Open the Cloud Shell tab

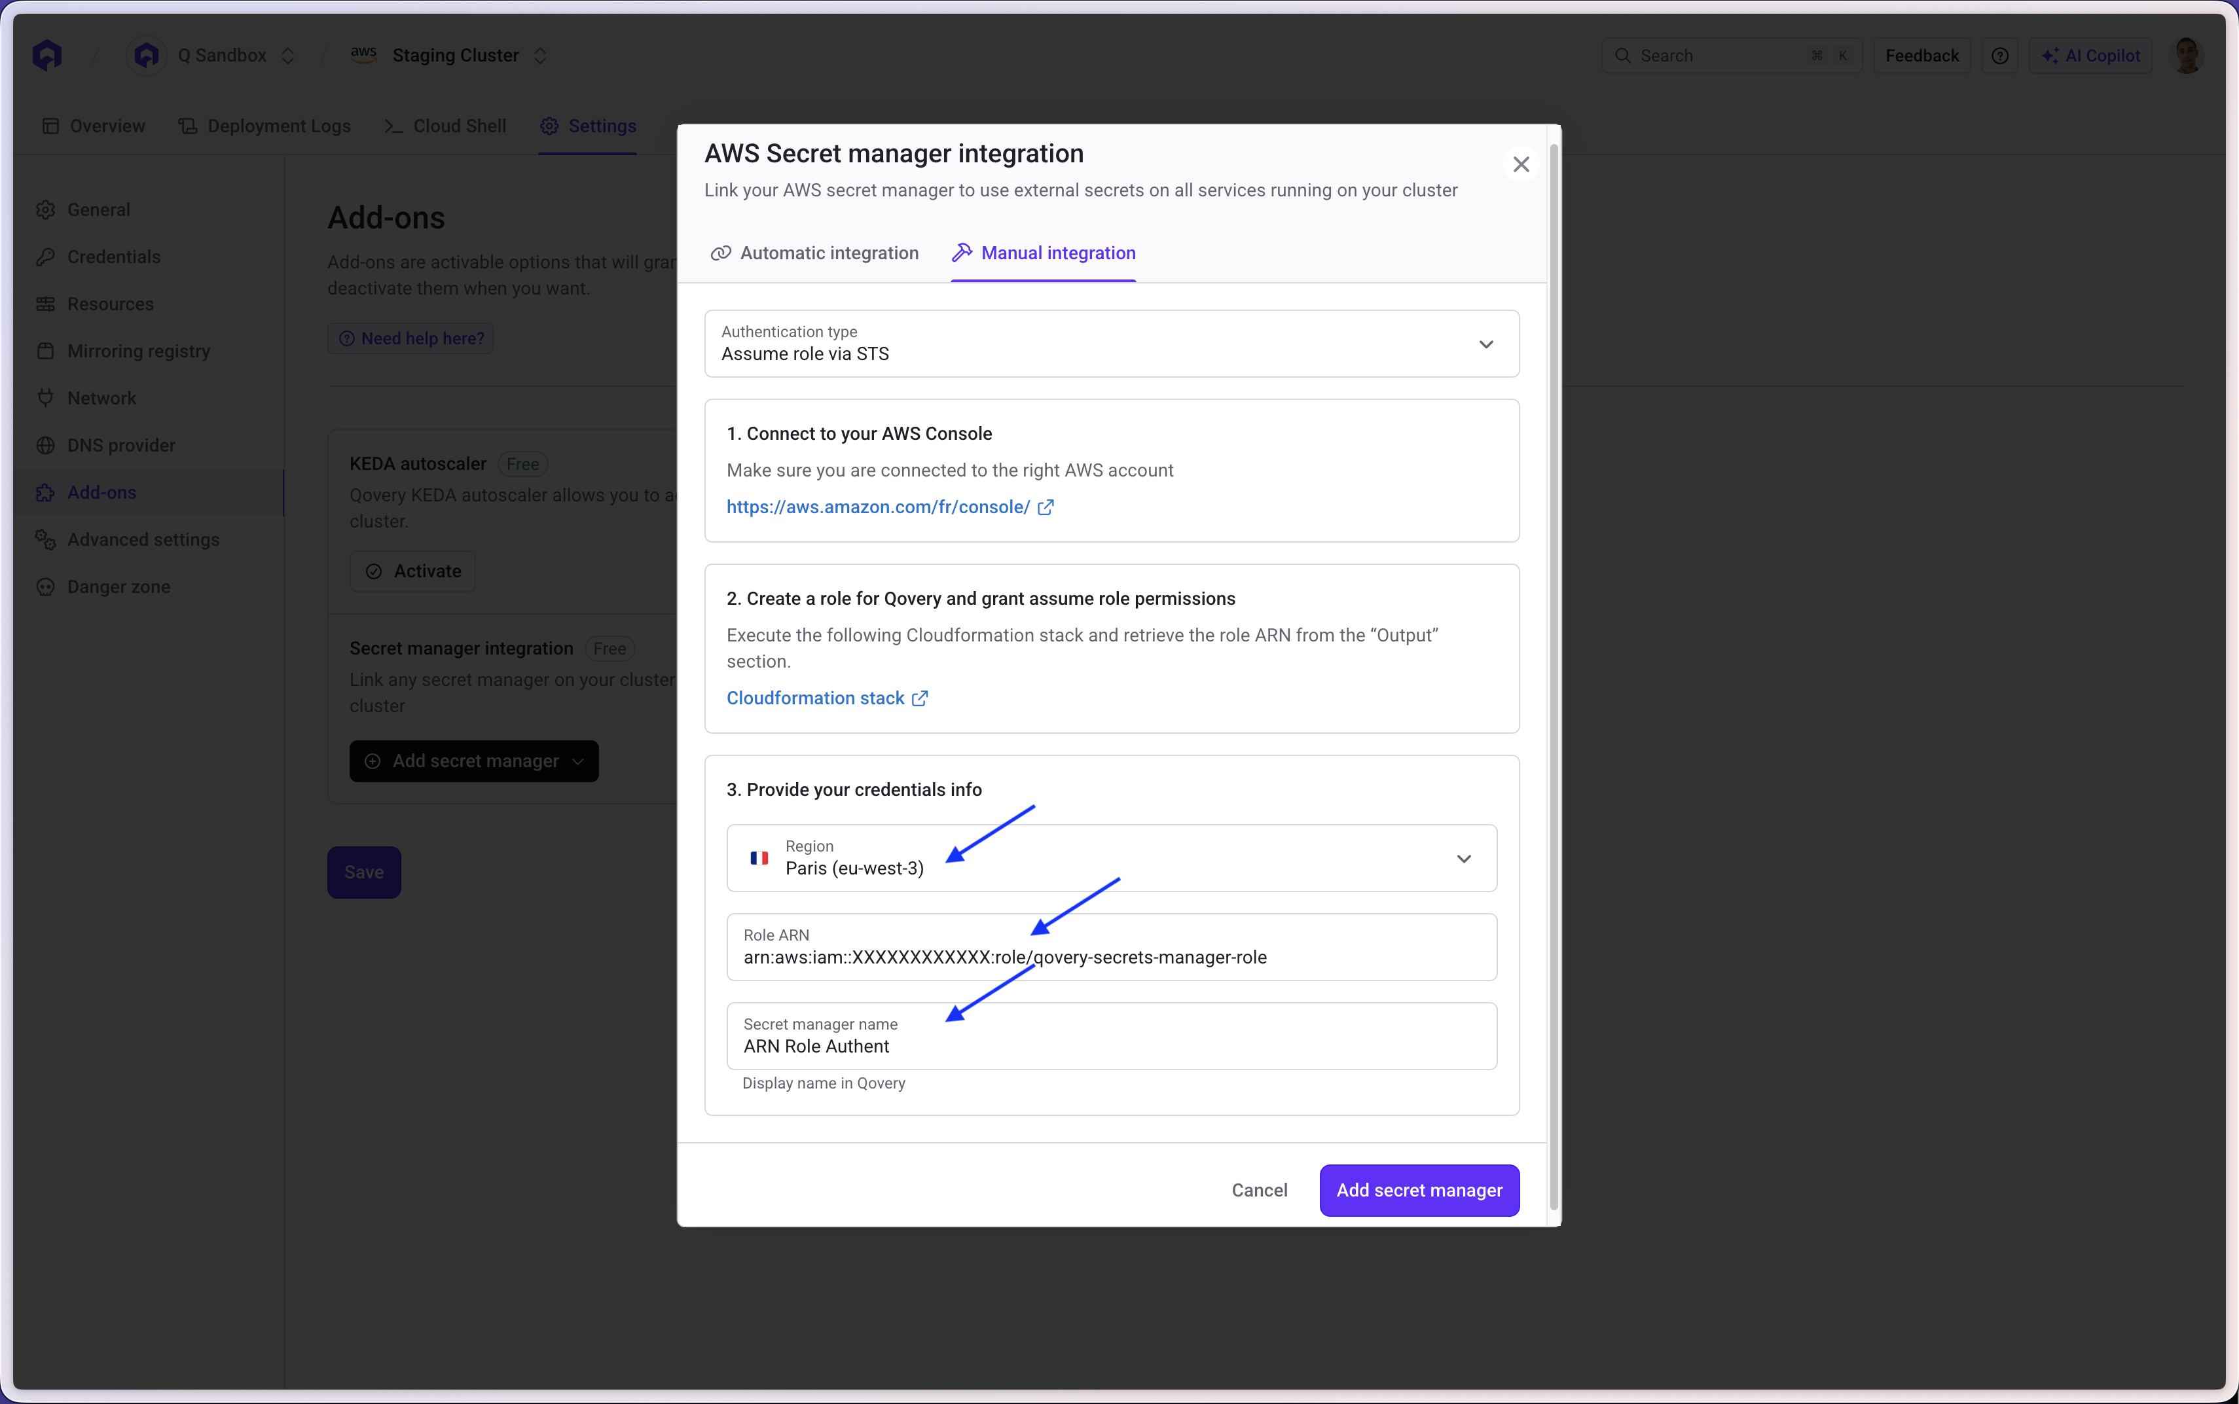[x=446, y=126]
